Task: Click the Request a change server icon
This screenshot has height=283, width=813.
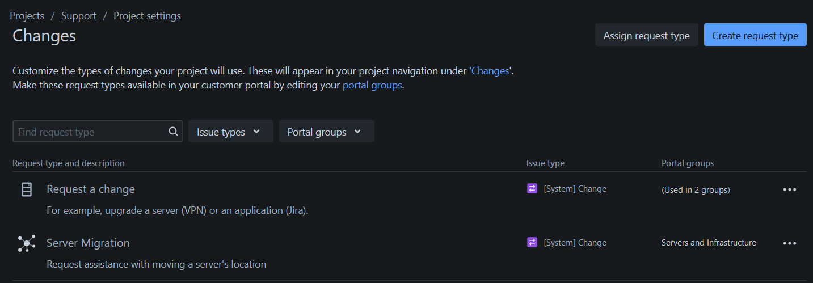Action: [27, 189]
